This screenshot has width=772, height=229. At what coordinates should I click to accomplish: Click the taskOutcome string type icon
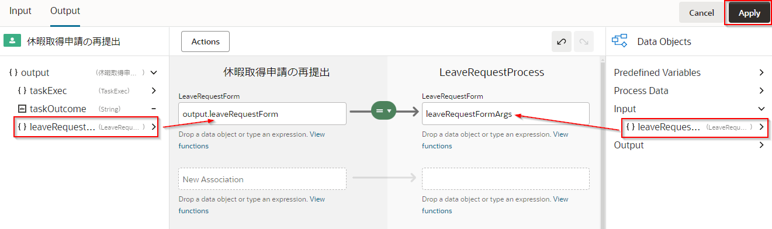pos(22,109)
